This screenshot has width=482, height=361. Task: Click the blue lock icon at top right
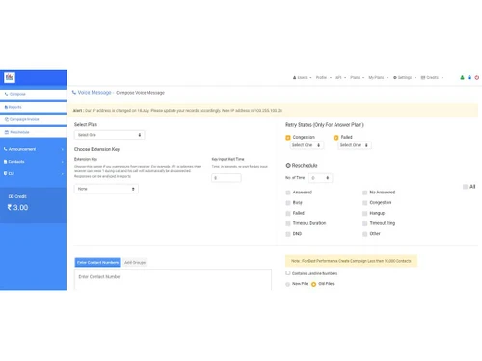pos(469,77)
